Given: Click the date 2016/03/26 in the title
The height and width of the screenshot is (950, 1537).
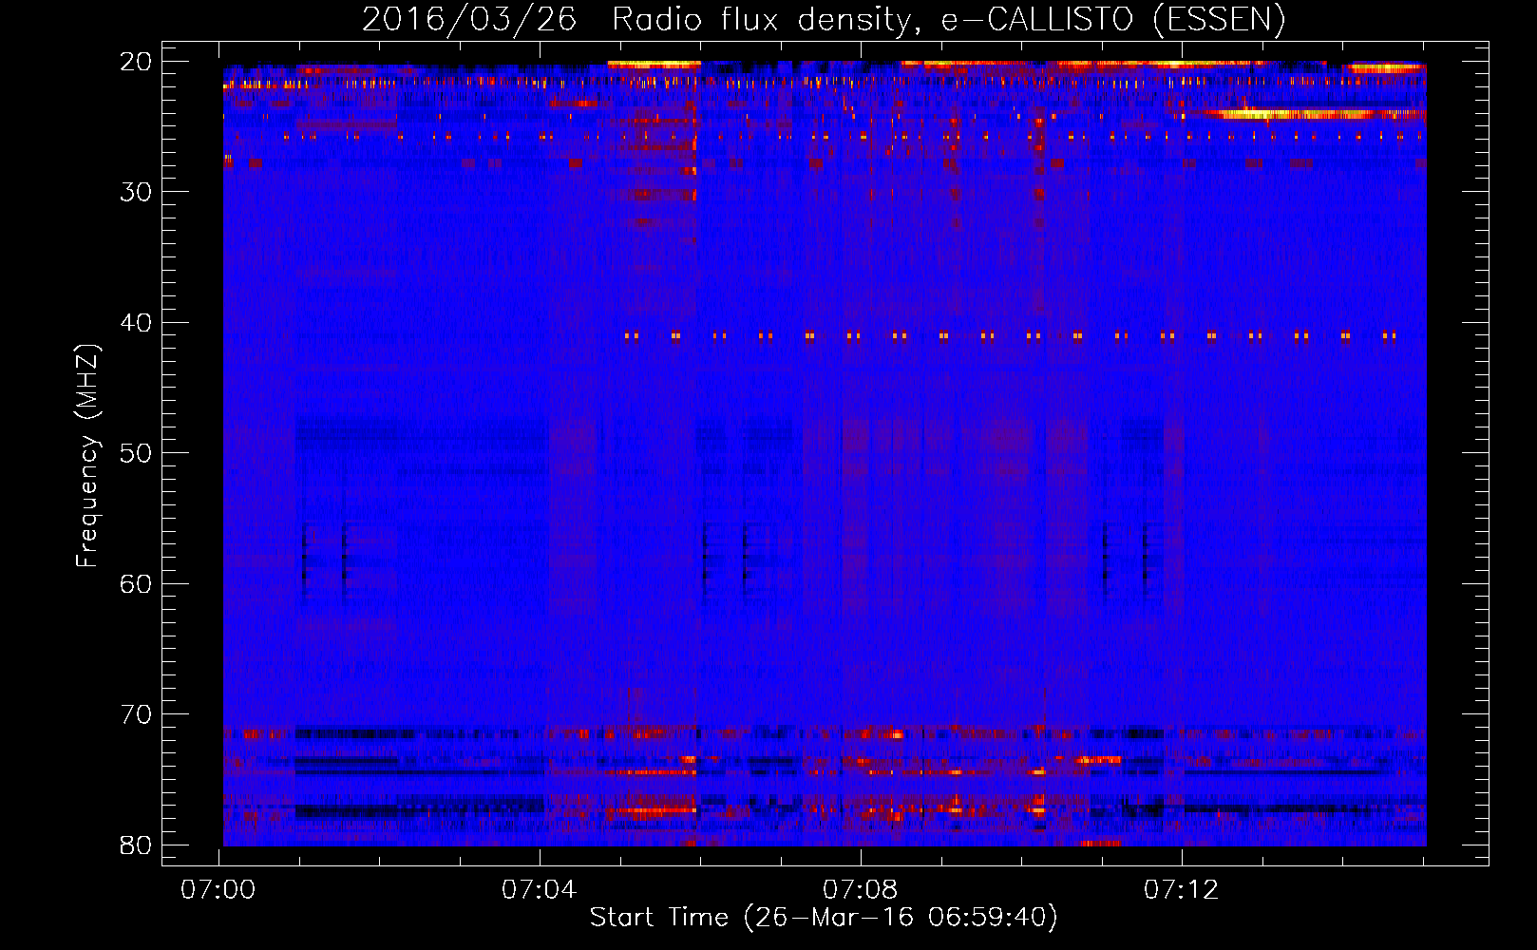Looking at the screenshot, I should [469, 19].
